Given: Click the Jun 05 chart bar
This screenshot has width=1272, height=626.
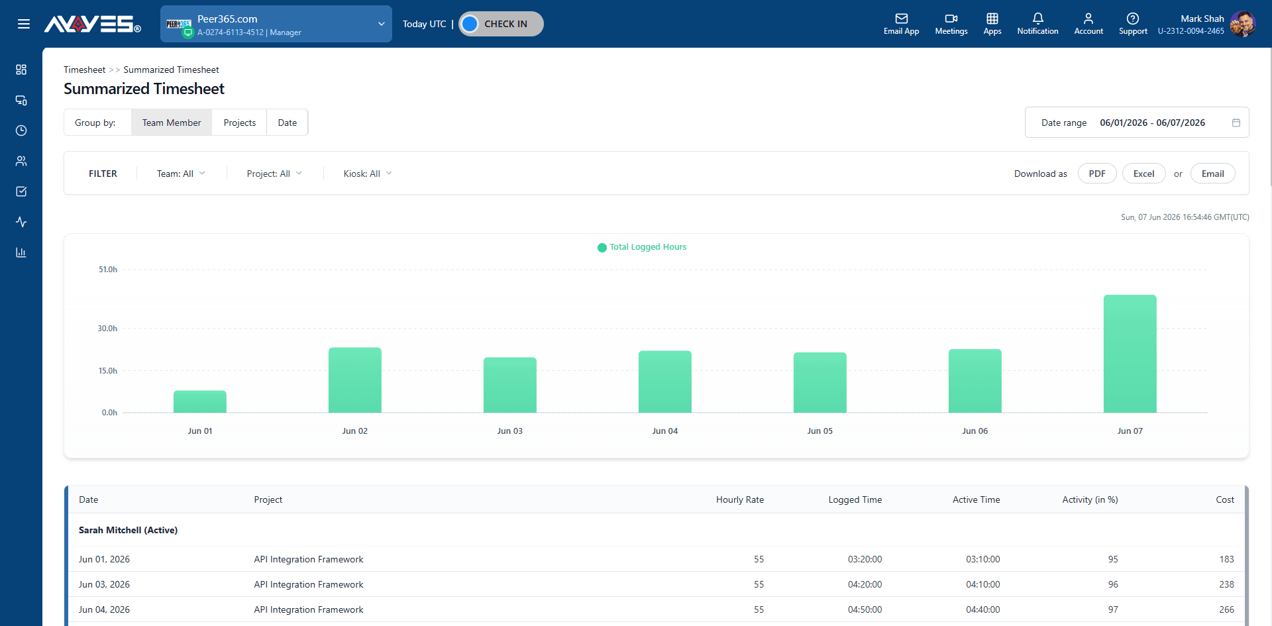Looking at the screenshot, I should point(820,382).
